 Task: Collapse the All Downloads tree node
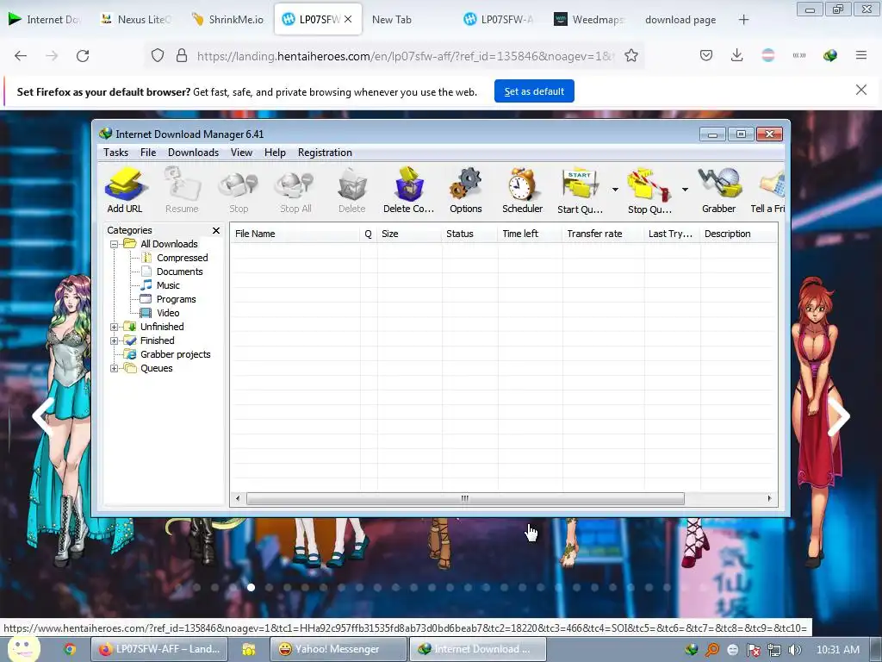115,244
